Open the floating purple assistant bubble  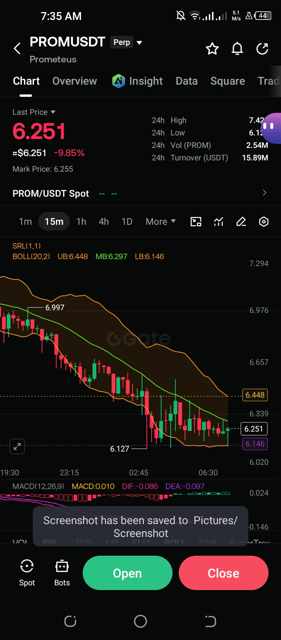(x=272, y=128)
